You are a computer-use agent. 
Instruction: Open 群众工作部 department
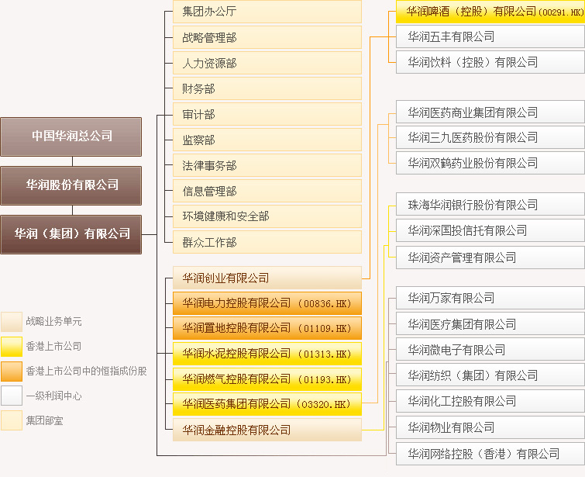click(267, 242)
